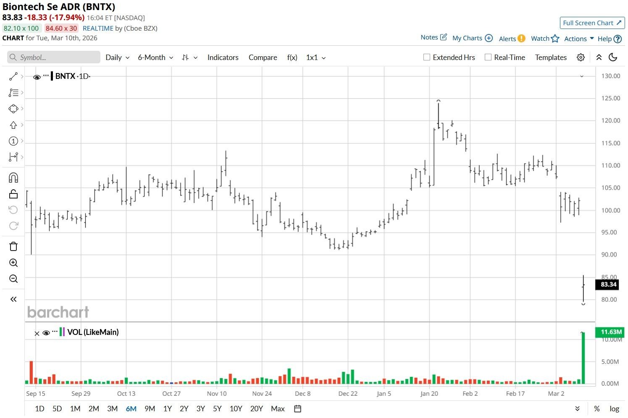Screen dimensions: 628x418
Task: Select the 2Y time range
Action: coord(184,409)
